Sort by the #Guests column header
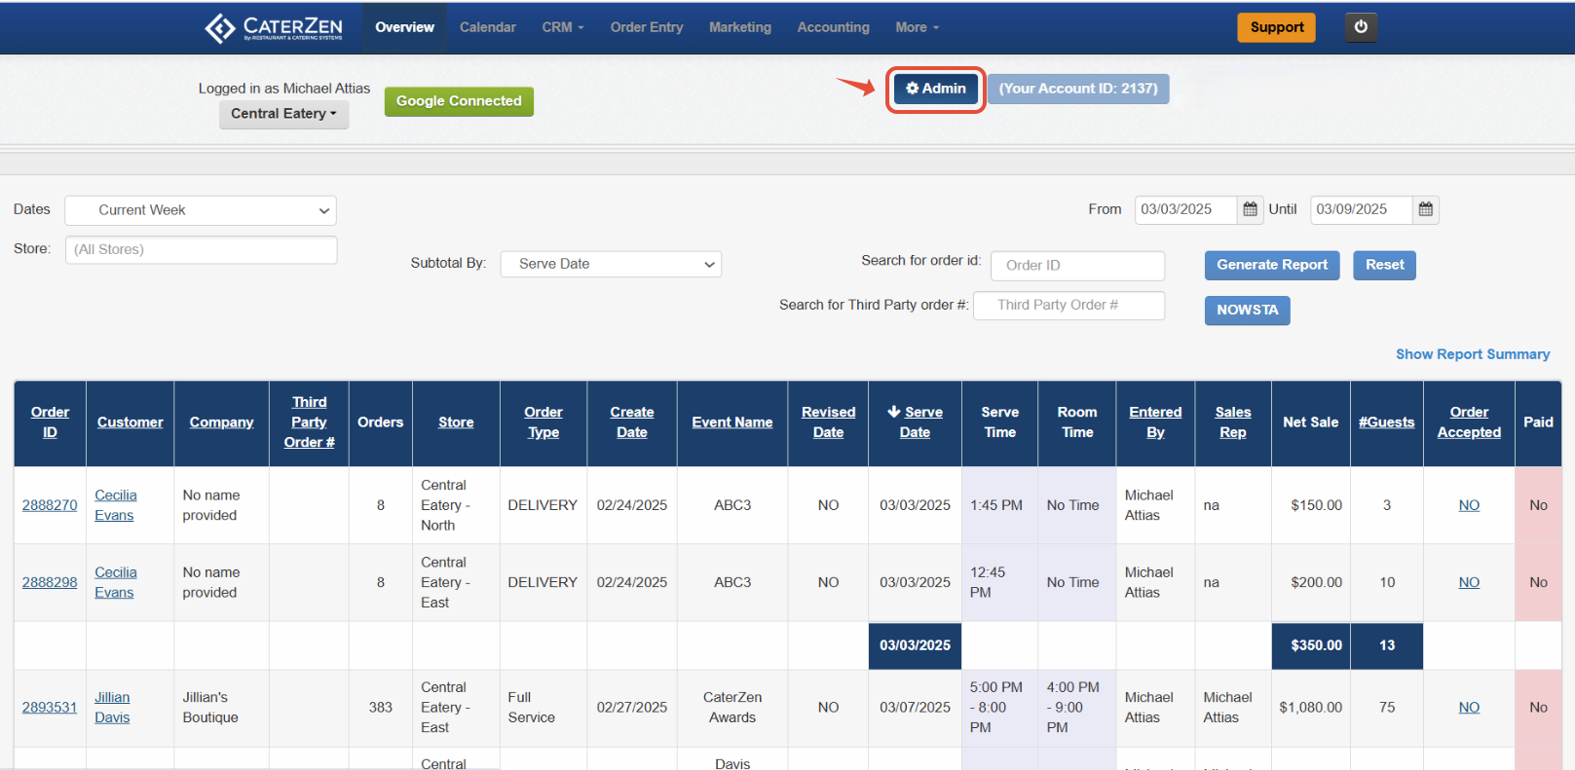1575x770 pixels. click(x=1387, y=422)
